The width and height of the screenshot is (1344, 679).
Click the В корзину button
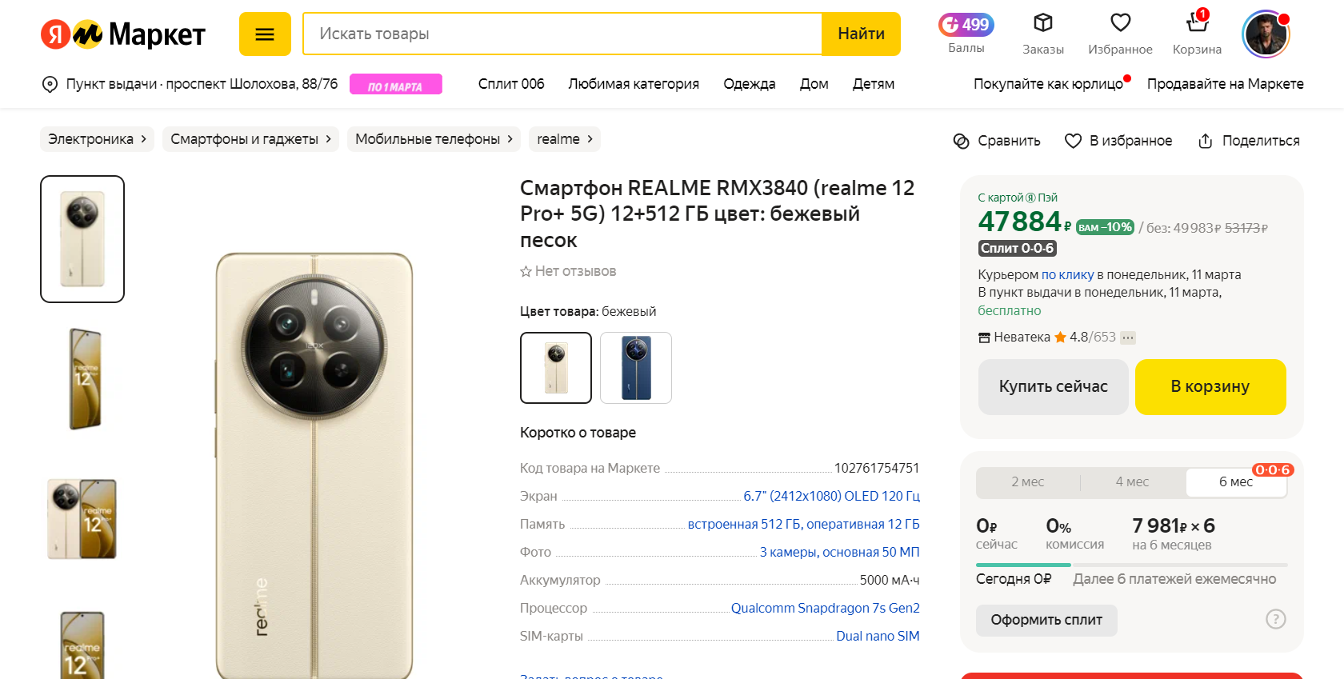(x=1210, y=386)
